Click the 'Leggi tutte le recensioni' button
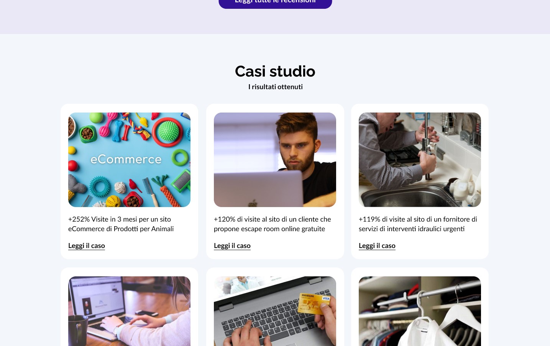 point(275,3)
